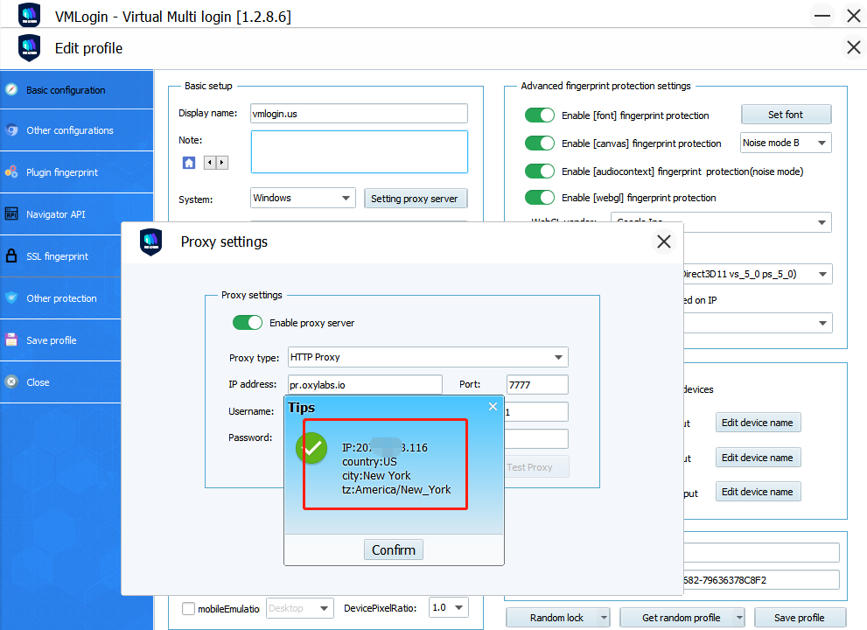Close the Proxy settings dialog

pos(663,241)
